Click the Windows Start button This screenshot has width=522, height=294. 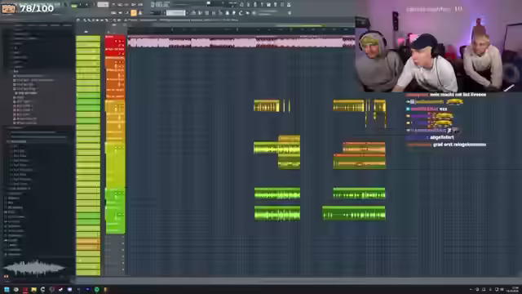[x=7, y=289]
